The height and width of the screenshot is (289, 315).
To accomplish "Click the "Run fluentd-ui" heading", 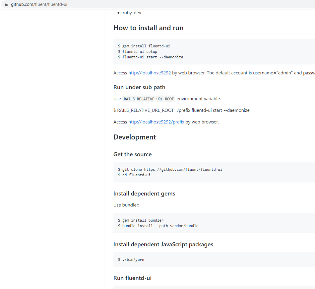I will click(132, 278).
